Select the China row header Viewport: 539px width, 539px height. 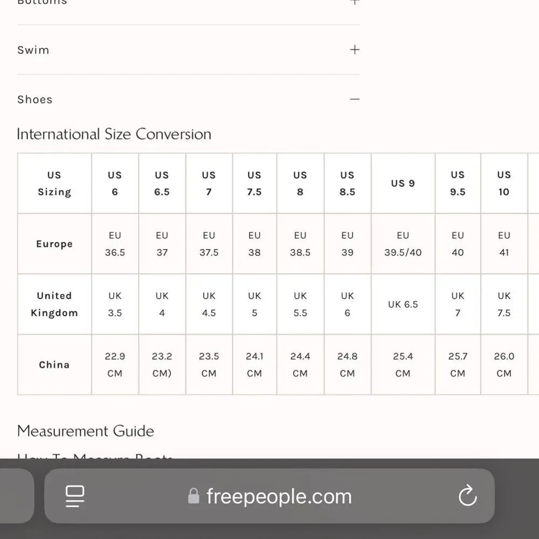54,365
